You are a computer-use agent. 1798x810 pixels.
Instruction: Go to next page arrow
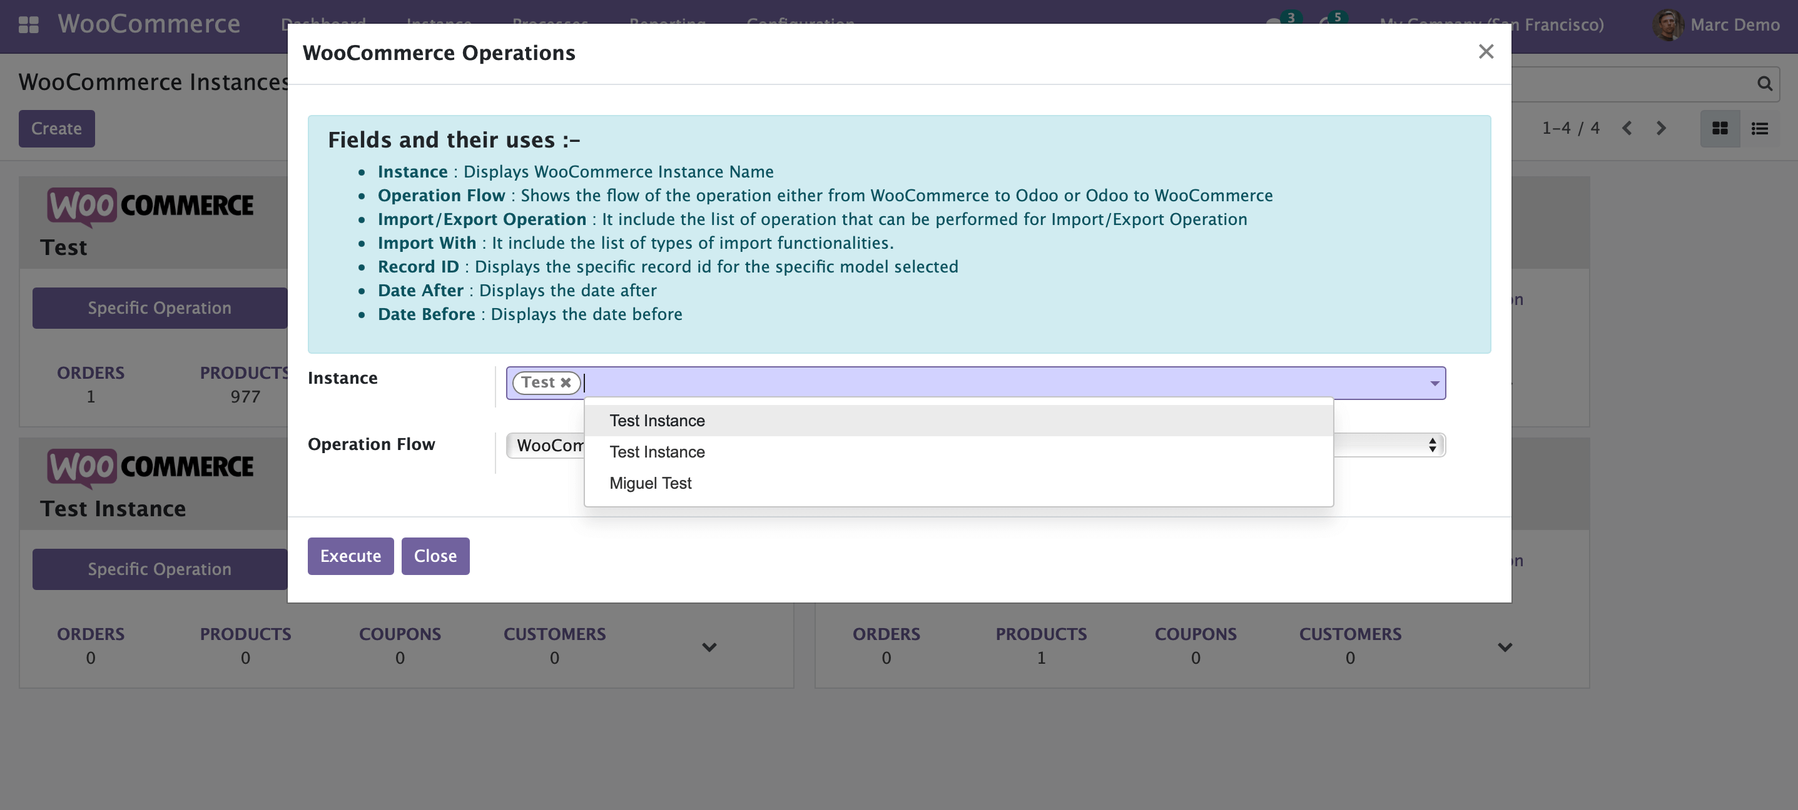click(x=1660, y=128)
